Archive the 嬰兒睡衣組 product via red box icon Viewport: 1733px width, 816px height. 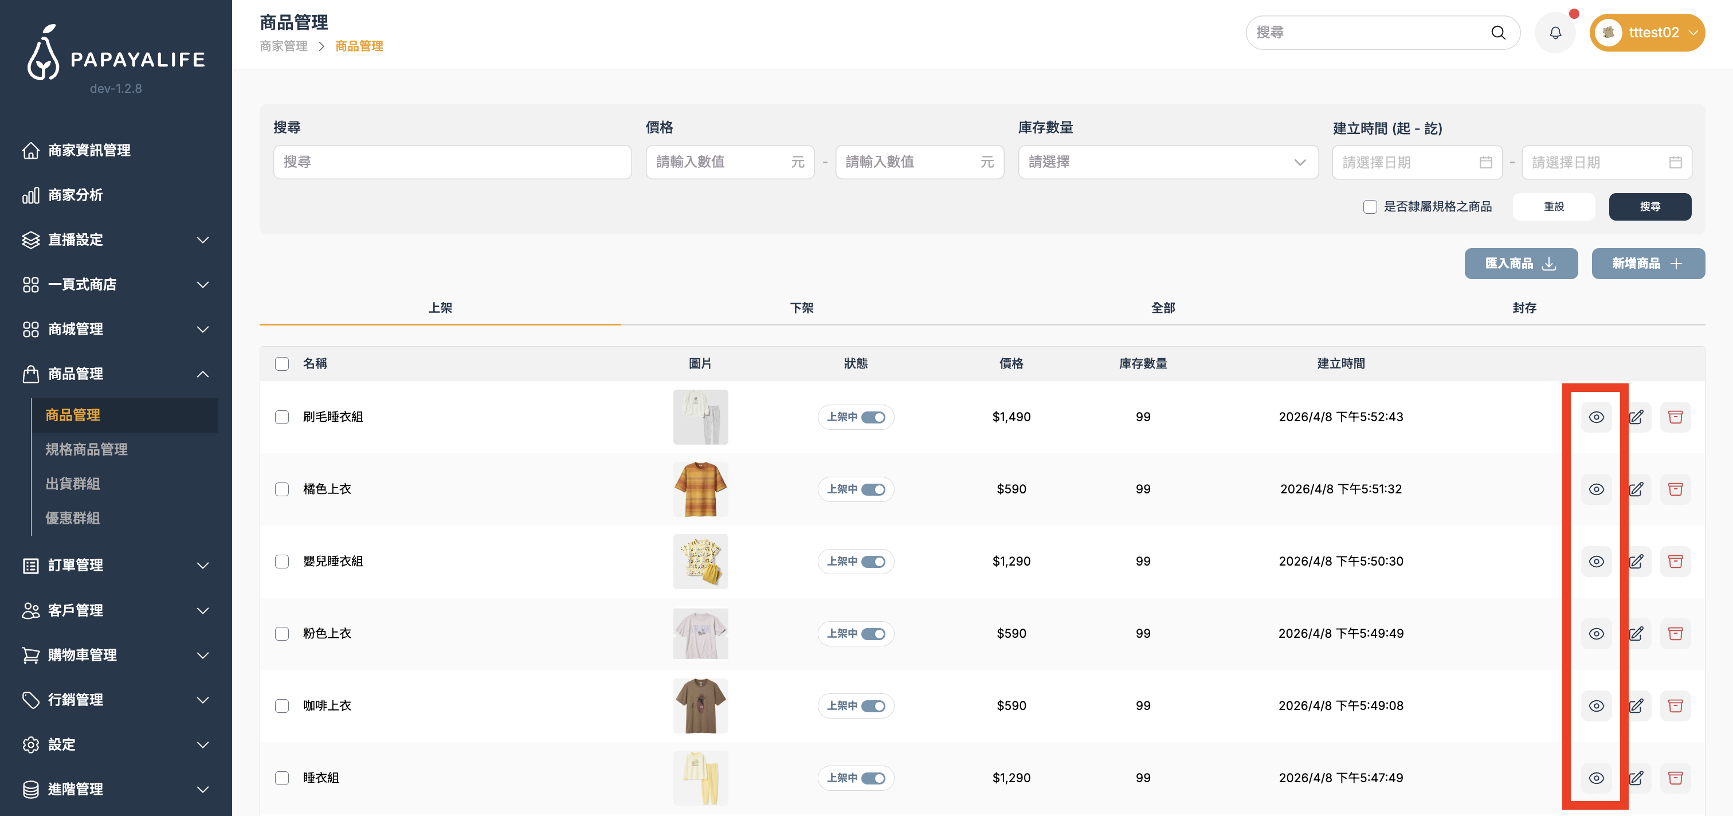pyautogui.click(x=1675, y=561)
